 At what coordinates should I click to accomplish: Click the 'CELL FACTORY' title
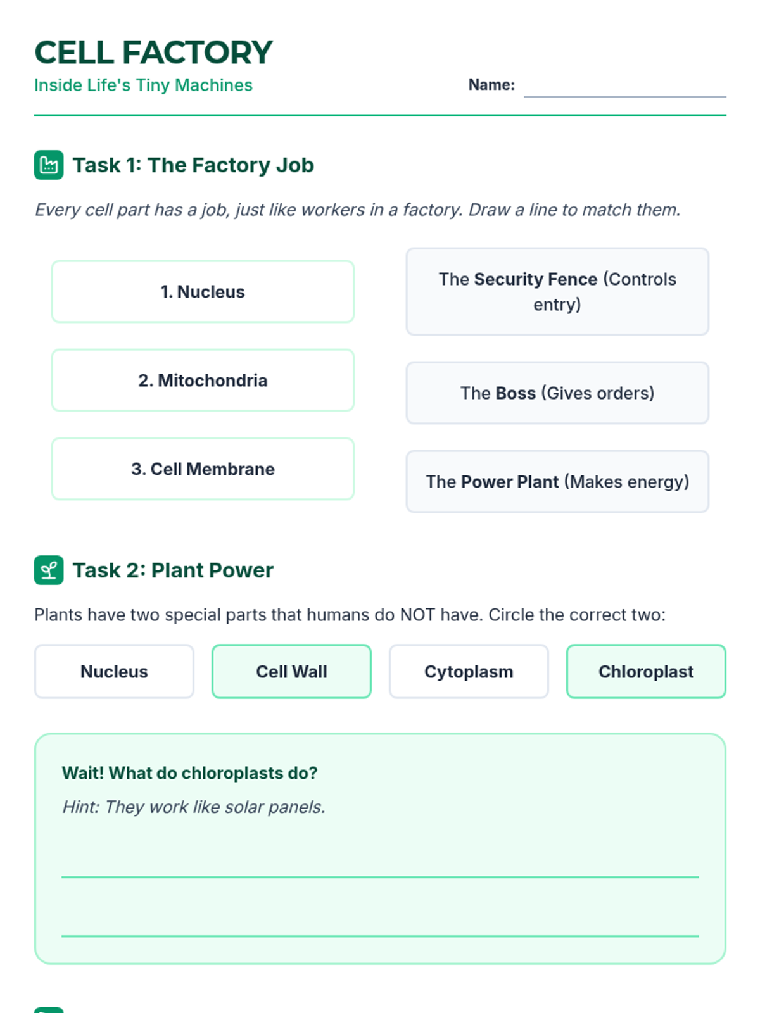[153, 52]
